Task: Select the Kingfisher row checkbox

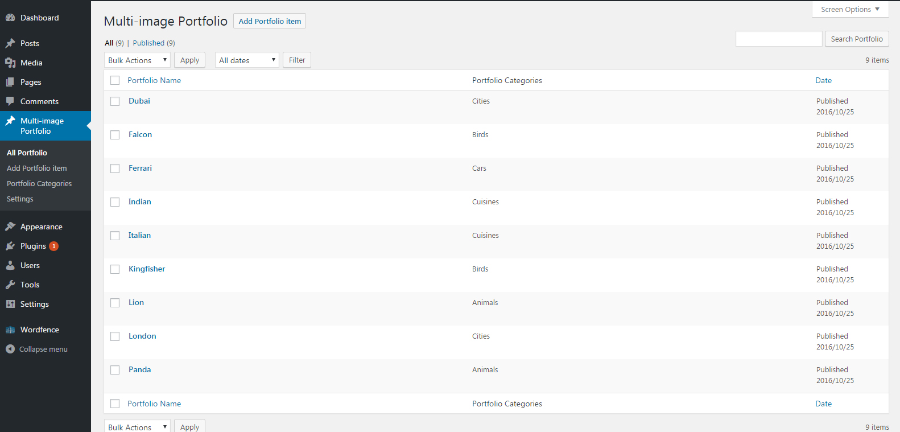Action: [115, 269]
